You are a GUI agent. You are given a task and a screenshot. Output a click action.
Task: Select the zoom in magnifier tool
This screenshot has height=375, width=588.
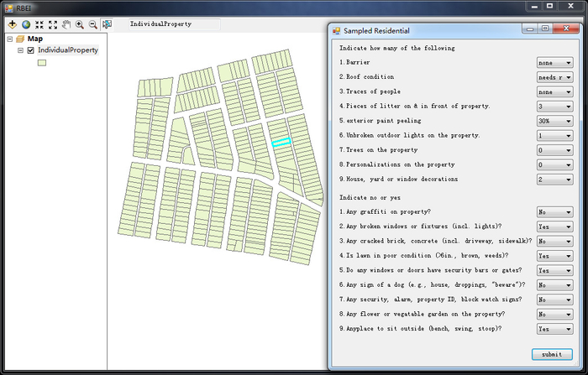[x=80, y=25]
